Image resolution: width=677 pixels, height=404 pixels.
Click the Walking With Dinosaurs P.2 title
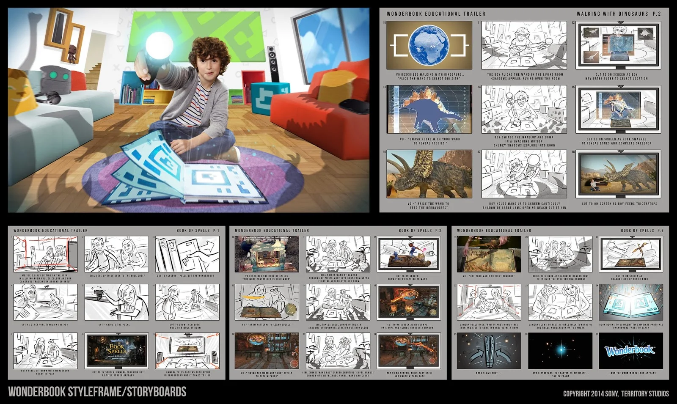(619, 14)
